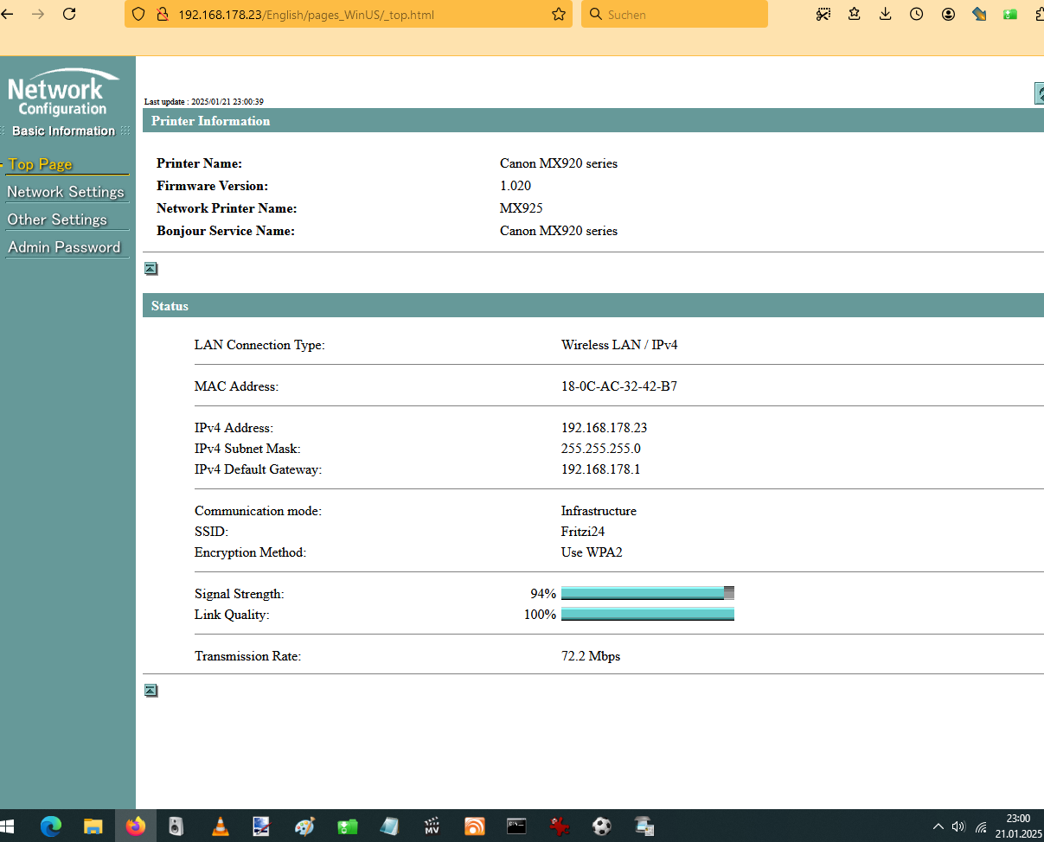The width and height of the screenshot is (1044, 842).
Task: Click the Firefox taskbar icon
Action: click(x=135, y=826)
